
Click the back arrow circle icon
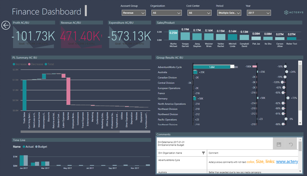6,26
